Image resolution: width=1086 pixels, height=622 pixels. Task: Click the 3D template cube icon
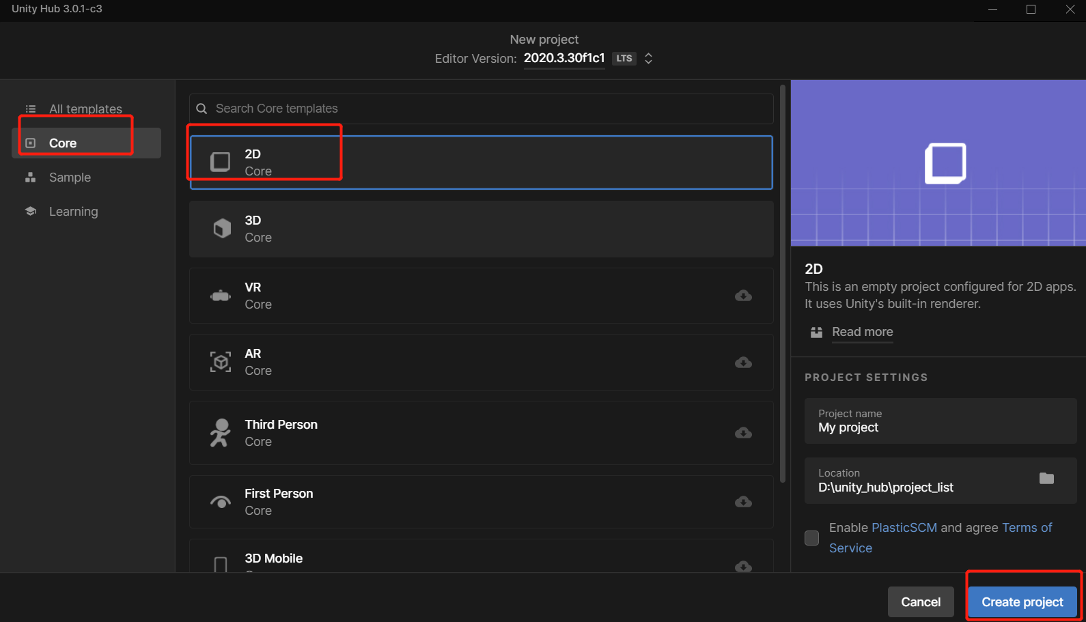(x=222, y=228)
